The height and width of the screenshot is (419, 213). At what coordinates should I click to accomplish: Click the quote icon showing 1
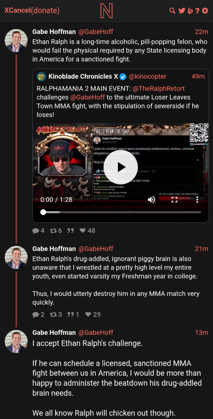(x=70, y=314)
